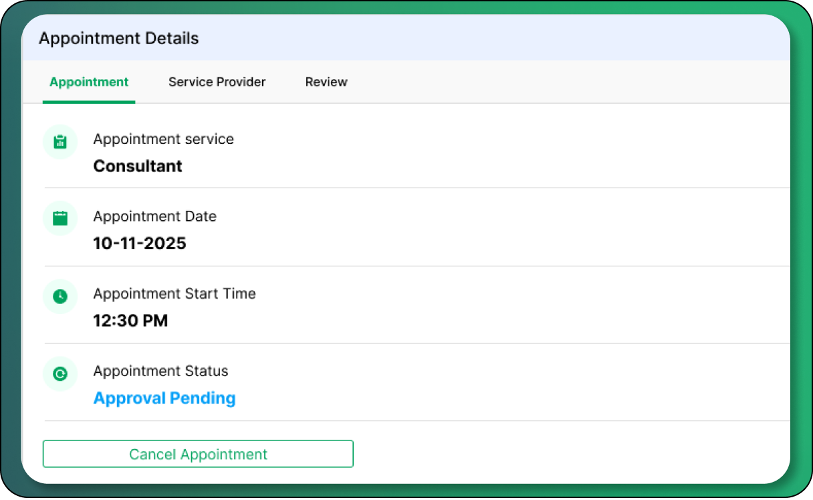The height and width of the screenshot is (500, 813).
Task: Click the clock icon beside start time
Action: (x=60, y=296)
